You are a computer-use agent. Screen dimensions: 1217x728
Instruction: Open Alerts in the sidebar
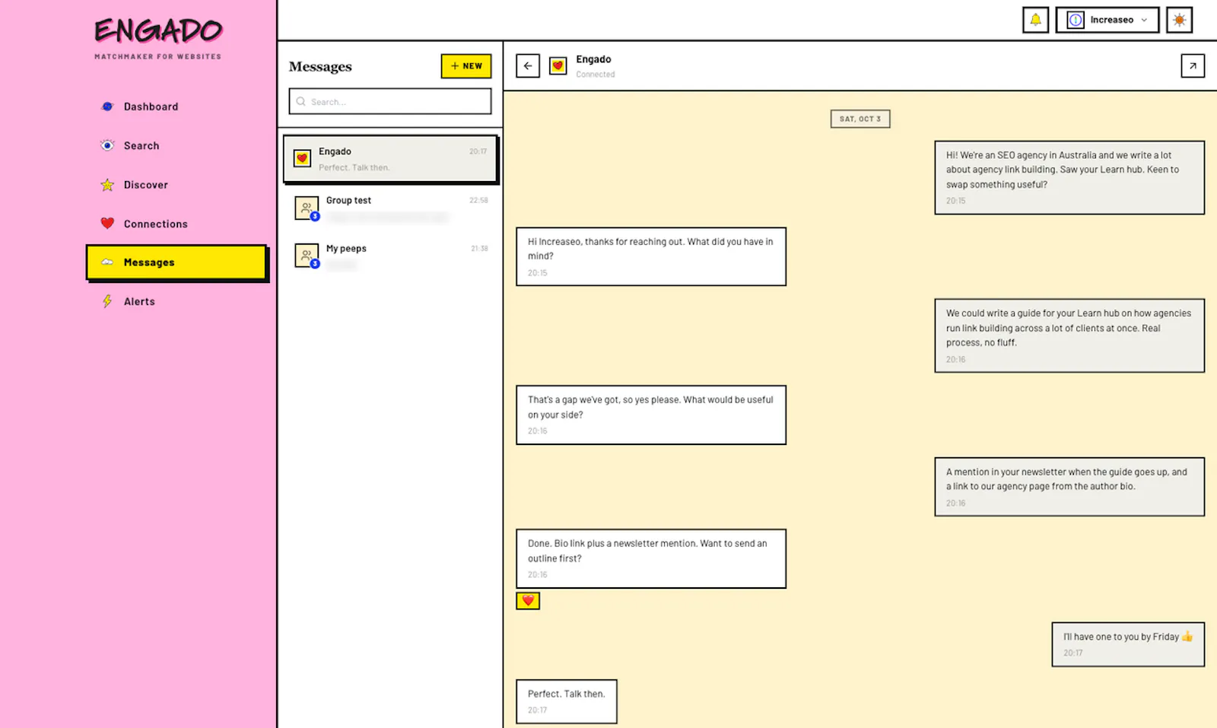176,301
